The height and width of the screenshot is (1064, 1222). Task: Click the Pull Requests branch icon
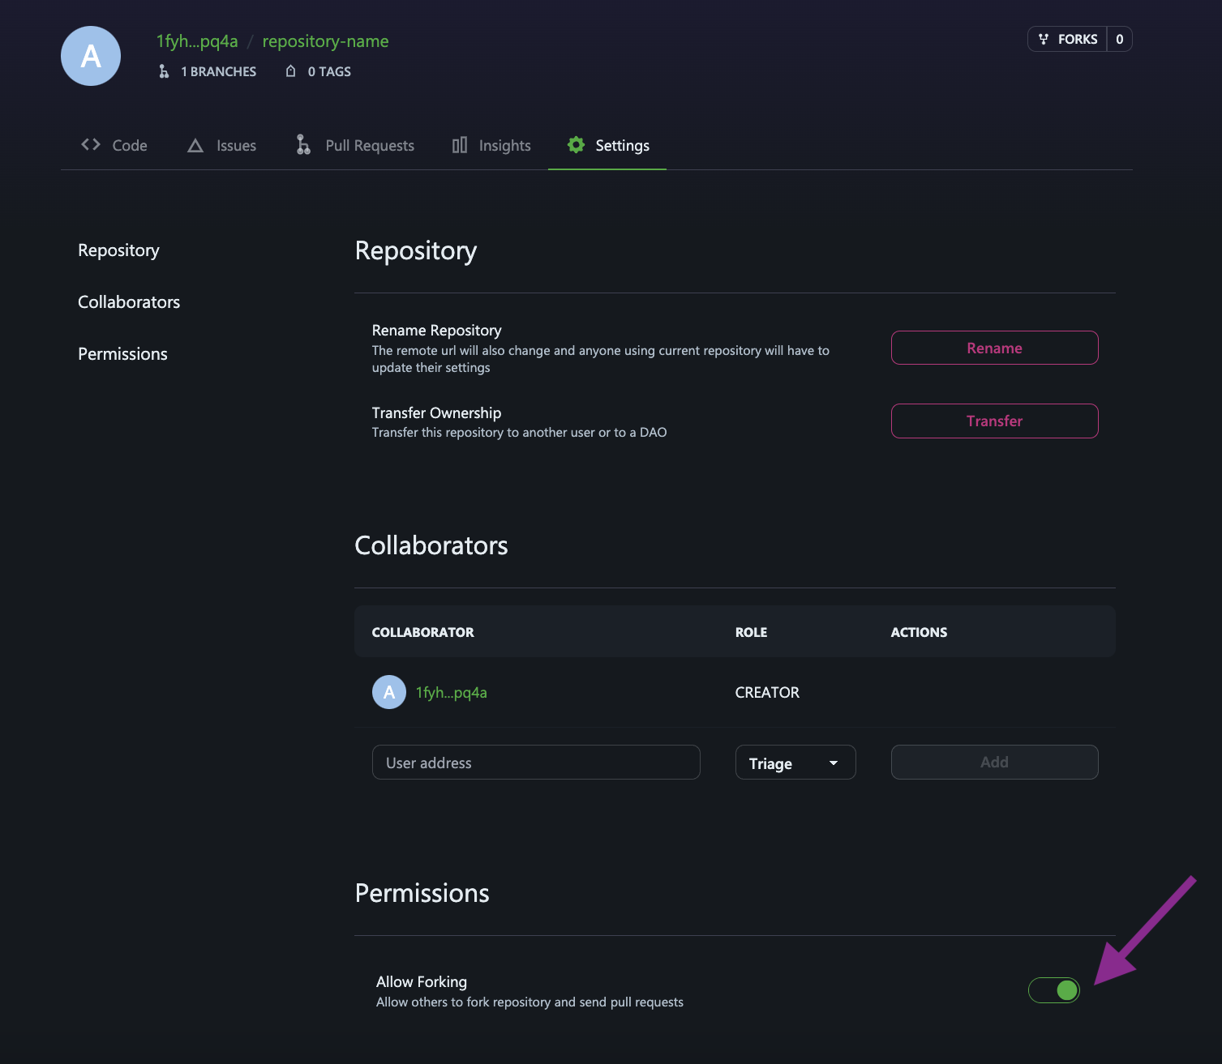[303, 144]
